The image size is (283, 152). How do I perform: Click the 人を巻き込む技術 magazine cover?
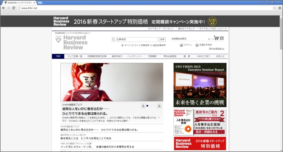click(x=184, y=122)
